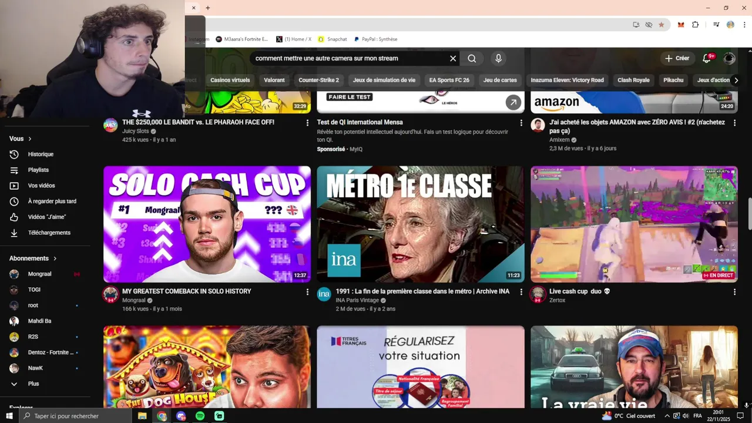
Task: Open The Dog House video thumbnail
Action: click(207, 367)
